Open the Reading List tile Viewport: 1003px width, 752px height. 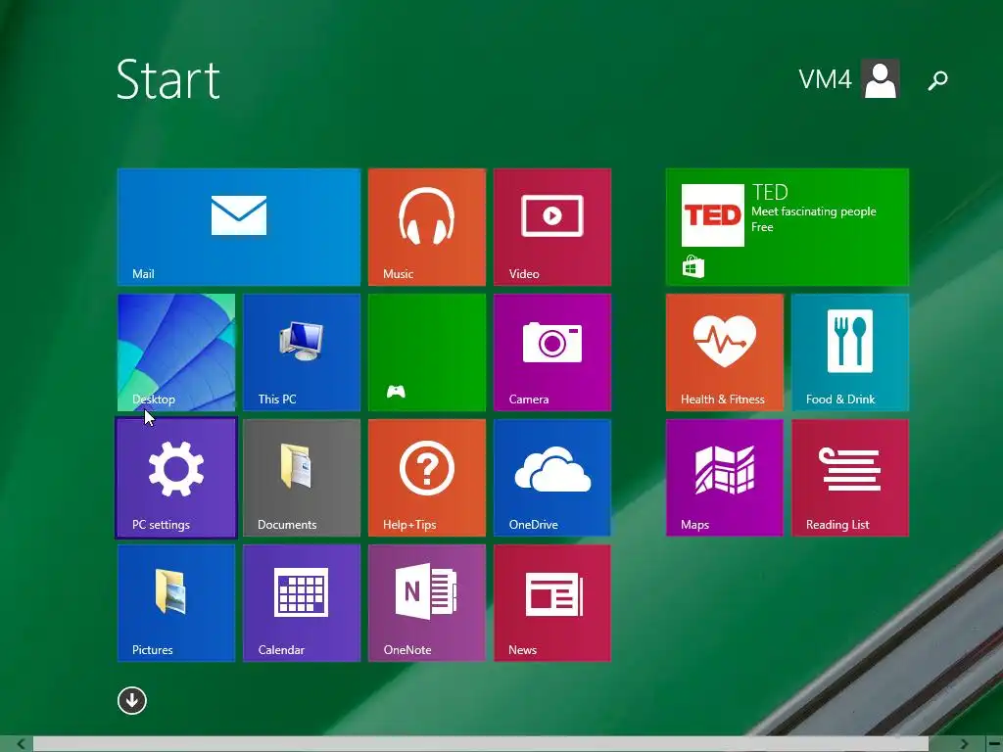(849, 478)
